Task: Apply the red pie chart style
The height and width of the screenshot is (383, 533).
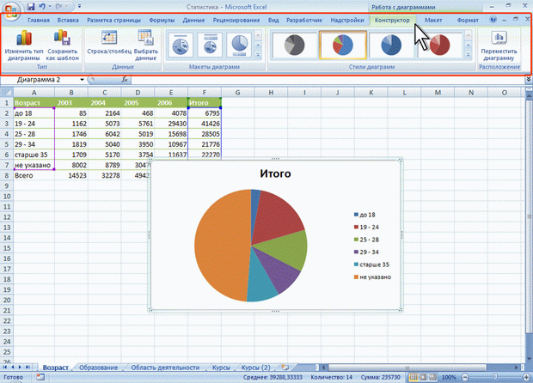Action: (x=439, y=45)
